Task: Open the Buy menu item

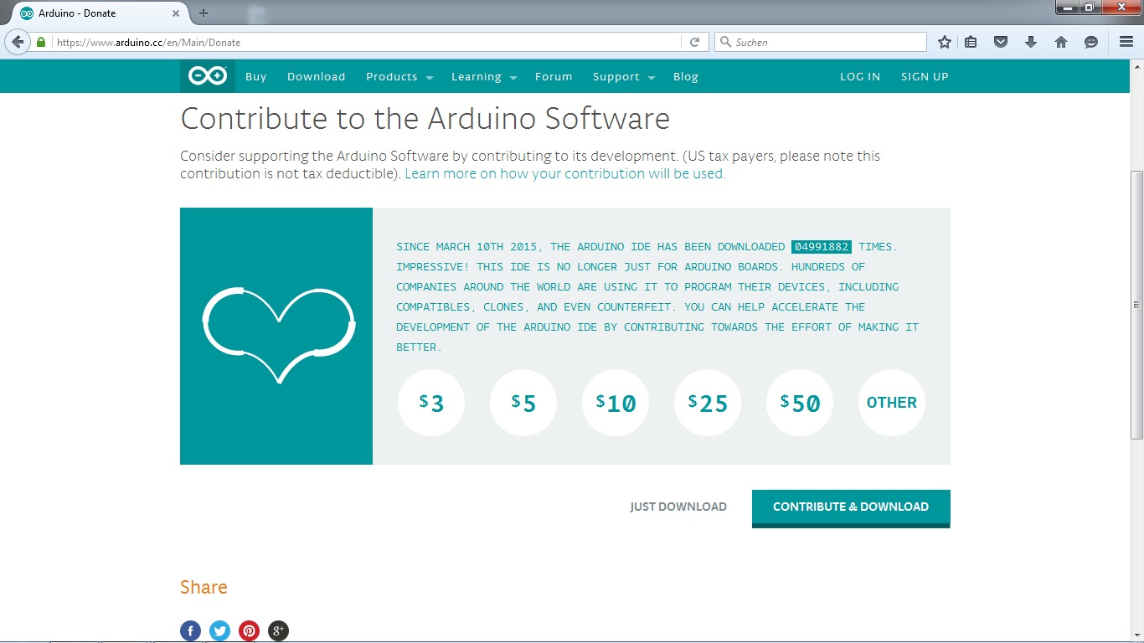Action: click(256, 76)
